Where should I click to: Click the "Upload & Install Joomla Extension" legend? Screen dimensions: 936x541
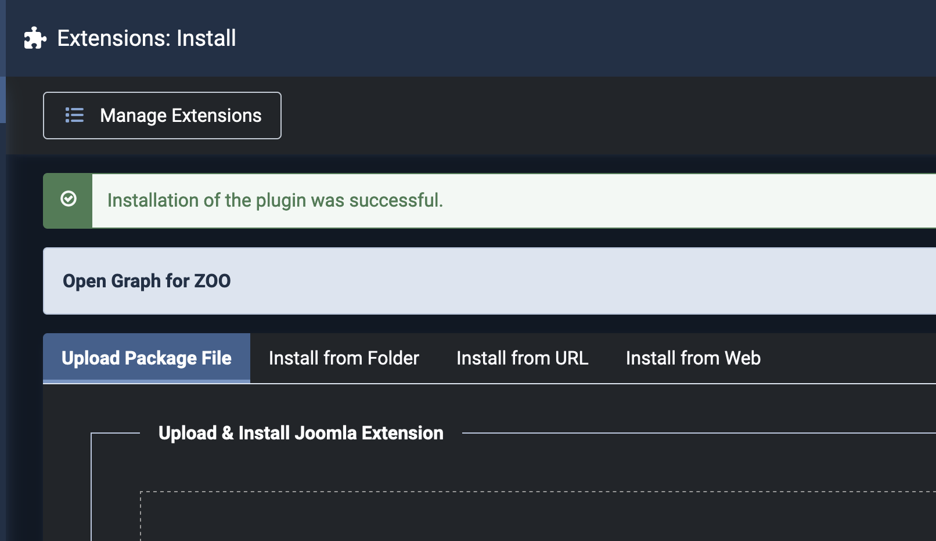pyautogui.click(x=301, y=433)
